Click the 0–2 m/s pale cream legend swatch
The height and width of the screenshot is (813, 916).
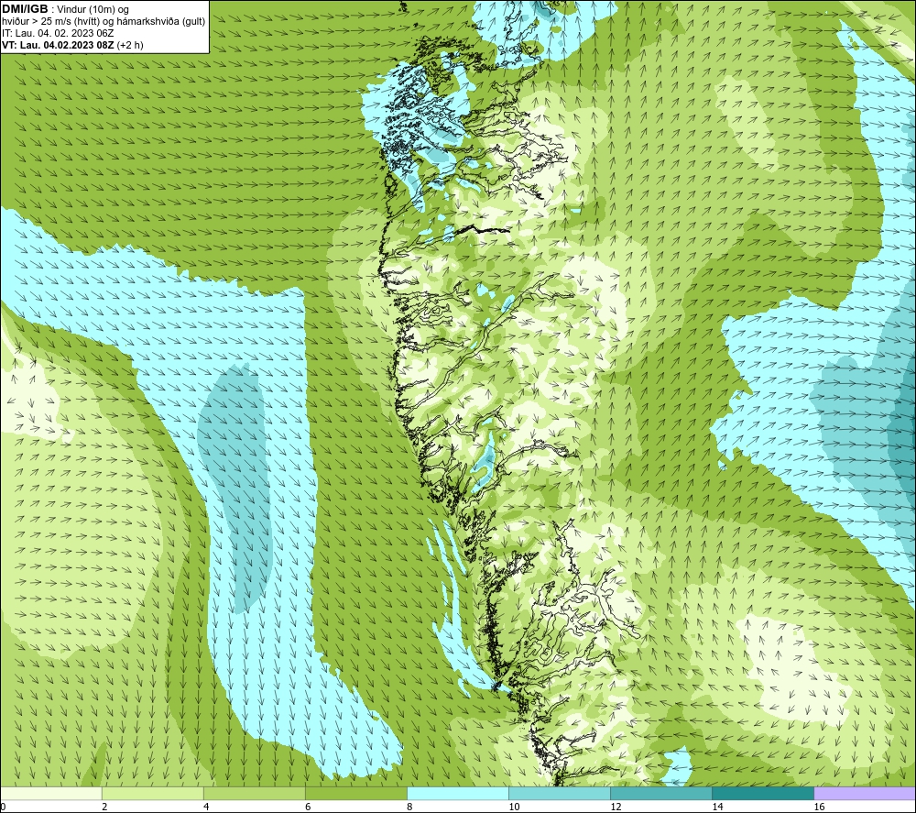click(x=51, y=793)
